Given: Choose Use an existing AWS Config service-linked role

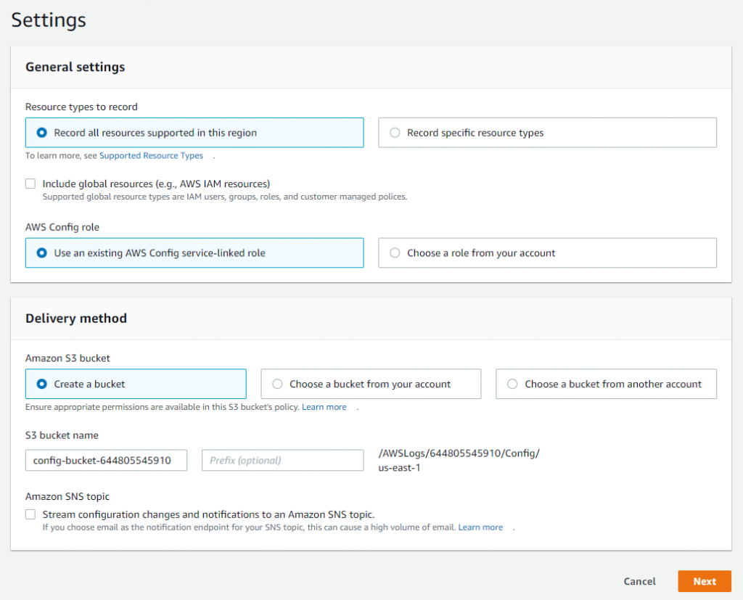Looking at the screenshot, I should [42, 253].
